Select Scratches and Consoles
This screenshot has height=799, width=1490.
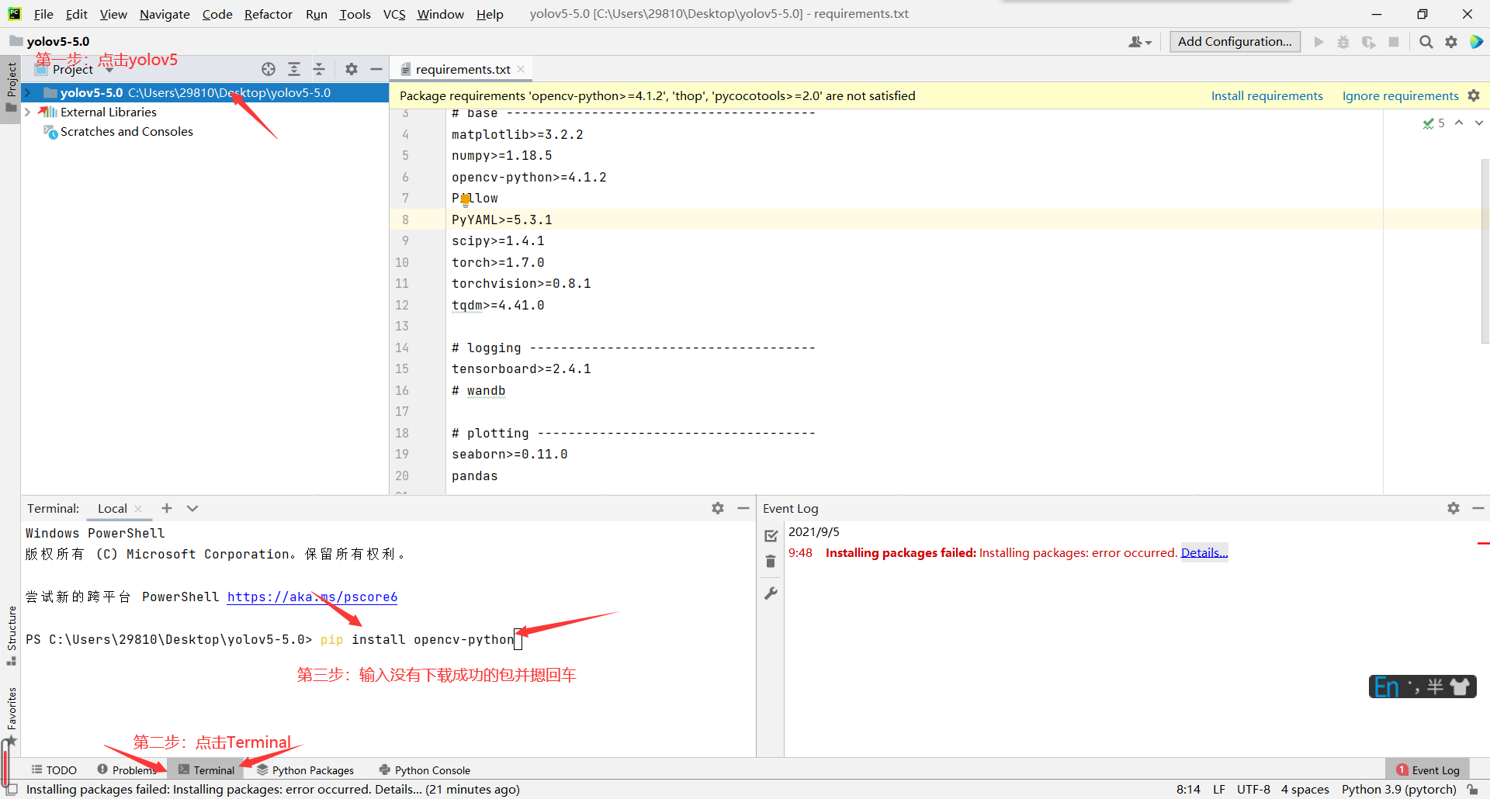[126, 132]
